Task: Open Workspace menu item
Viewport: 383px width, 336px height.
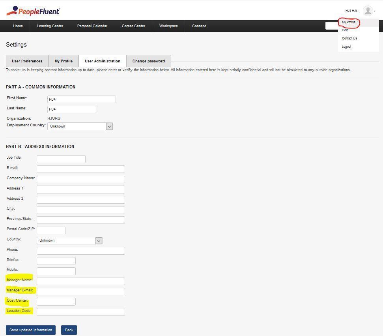Action: [168, 26]
